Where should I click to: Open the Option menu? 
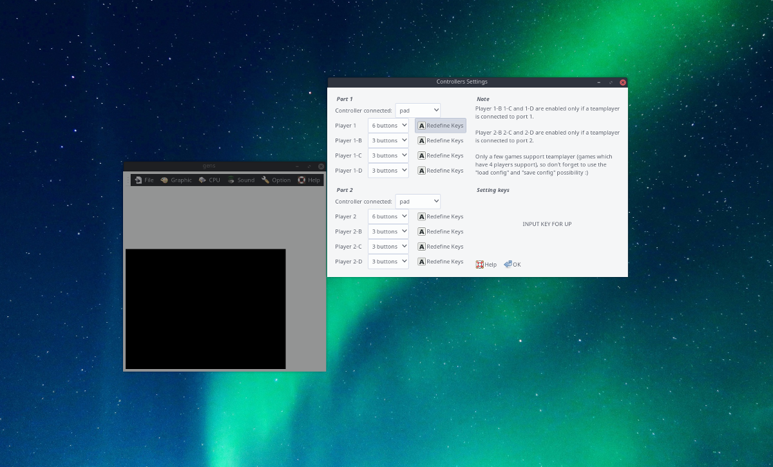coord(276,180)
